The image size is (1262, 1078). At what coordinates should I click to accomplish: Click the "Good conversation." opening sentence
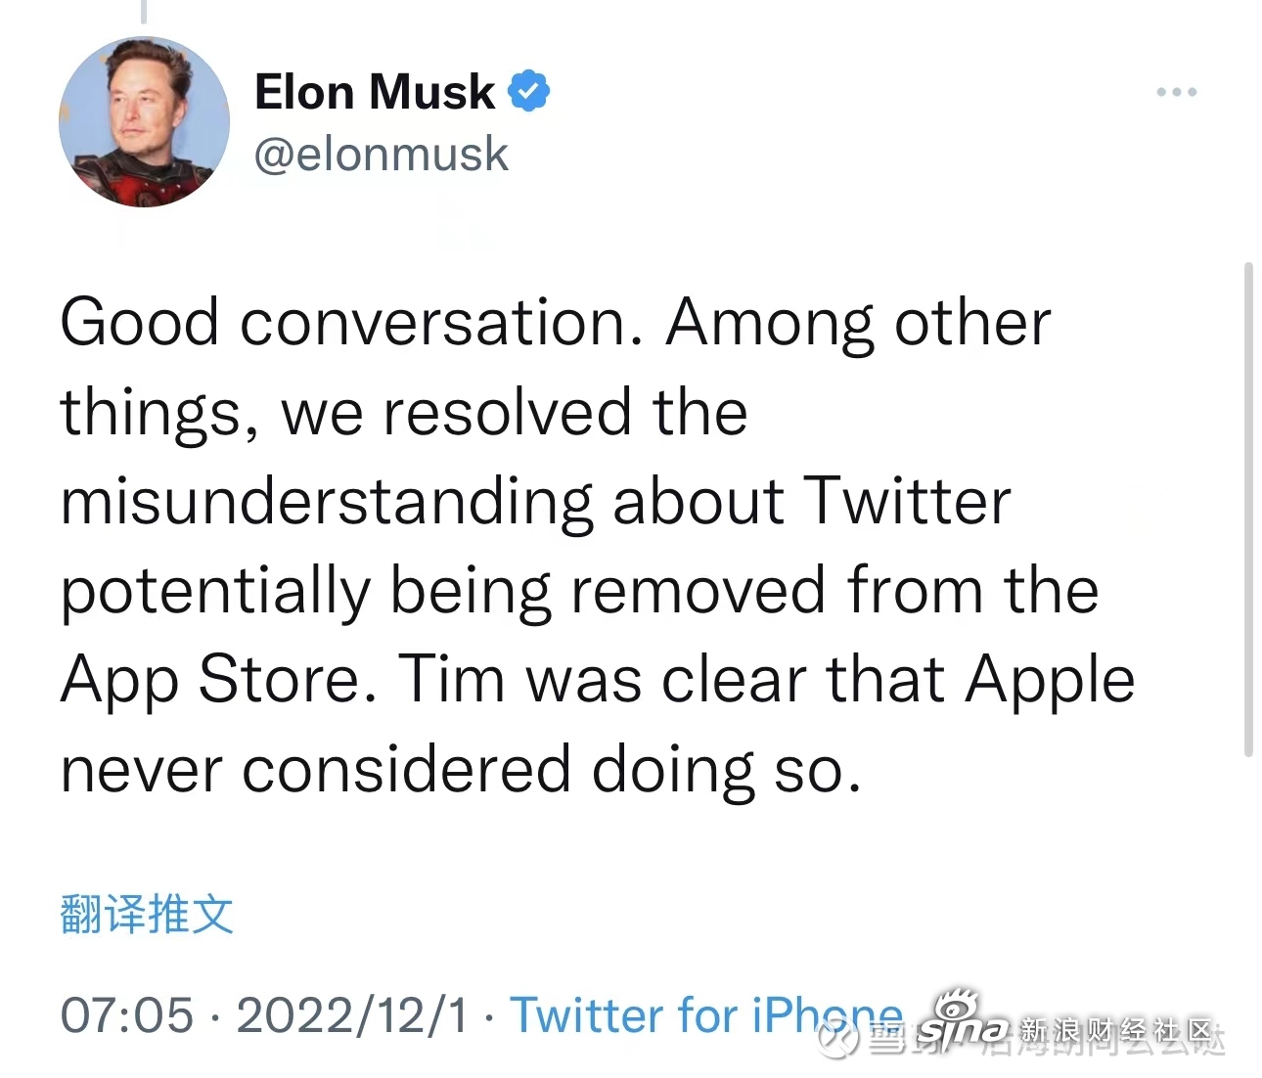pos(351,324)
